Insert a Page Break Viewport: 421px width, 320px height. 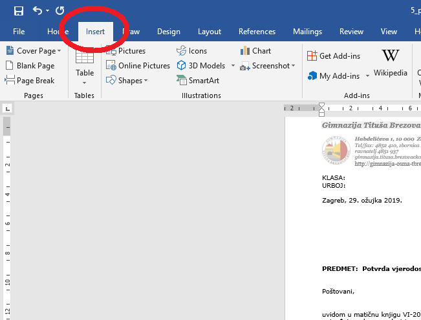(x=30, y=81)
